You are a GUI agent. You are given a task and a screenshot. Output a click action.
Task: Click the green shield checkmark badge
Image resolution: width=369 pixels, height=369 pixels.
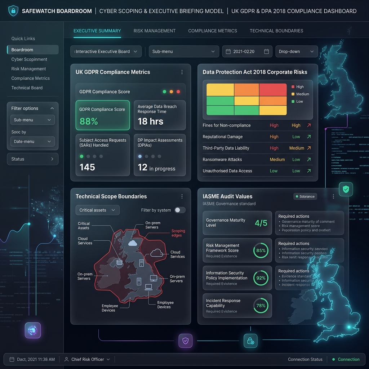pyautogui.click(x=346, y=189)
